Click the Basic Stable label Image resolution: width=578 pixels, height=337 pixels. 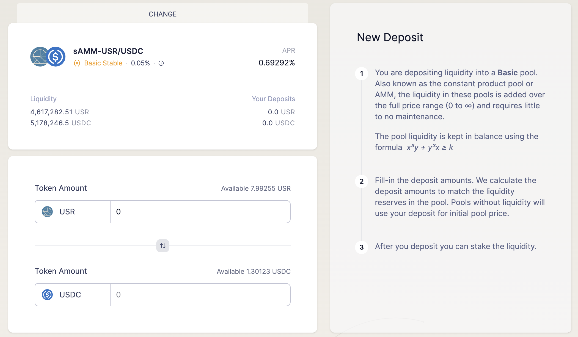point(103,63)
